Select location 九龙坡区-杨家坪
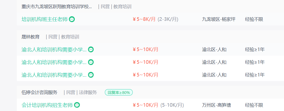284x111 pixels. (219, 19)
